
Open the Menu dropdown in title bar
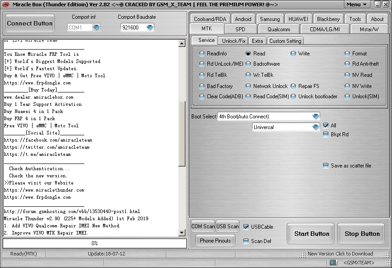358,4
